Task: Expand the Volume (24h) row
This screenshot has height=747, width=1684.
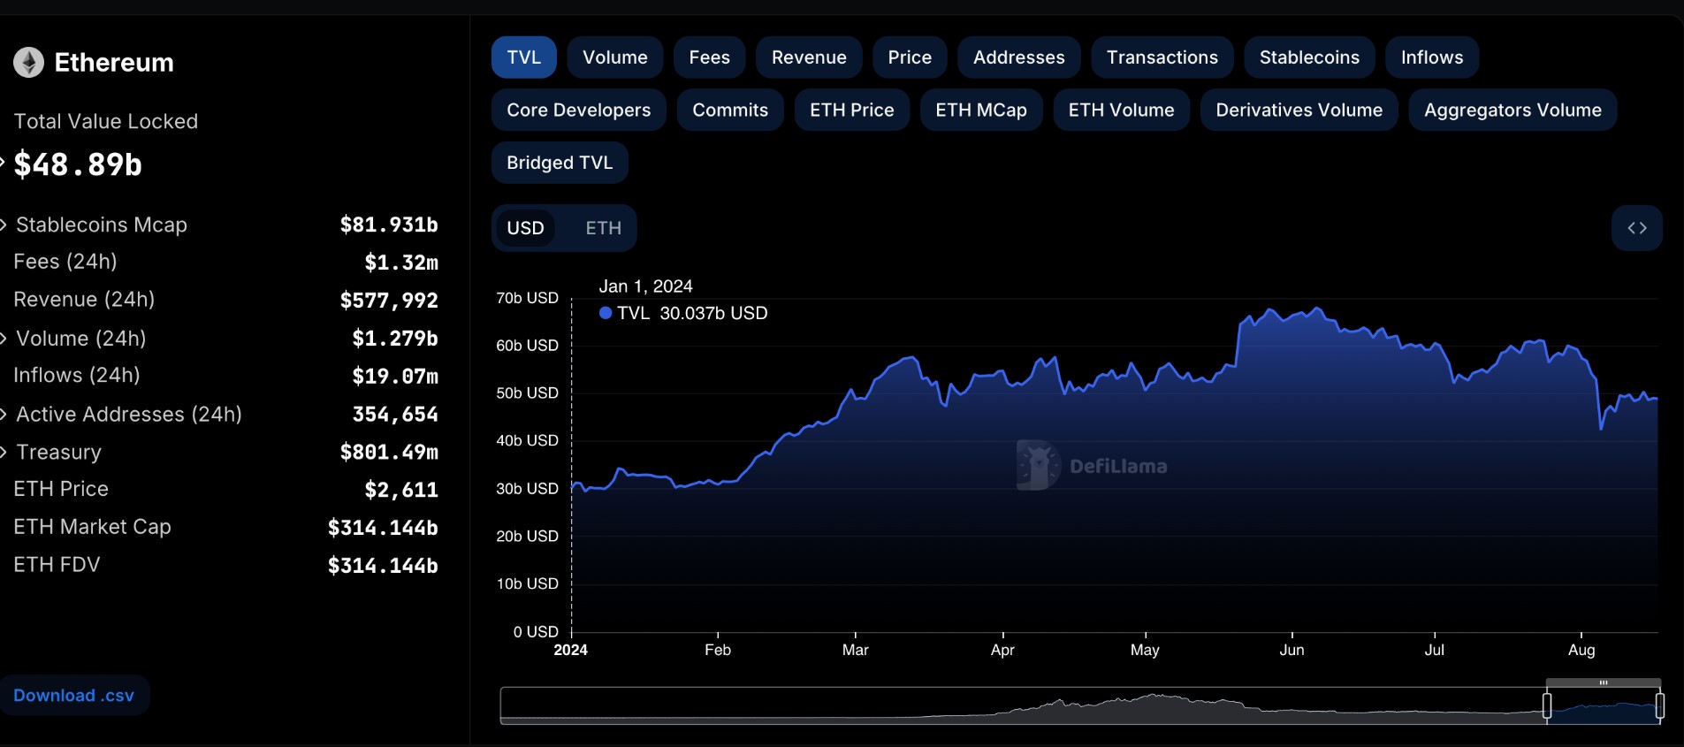Action: tap(4, 338)
